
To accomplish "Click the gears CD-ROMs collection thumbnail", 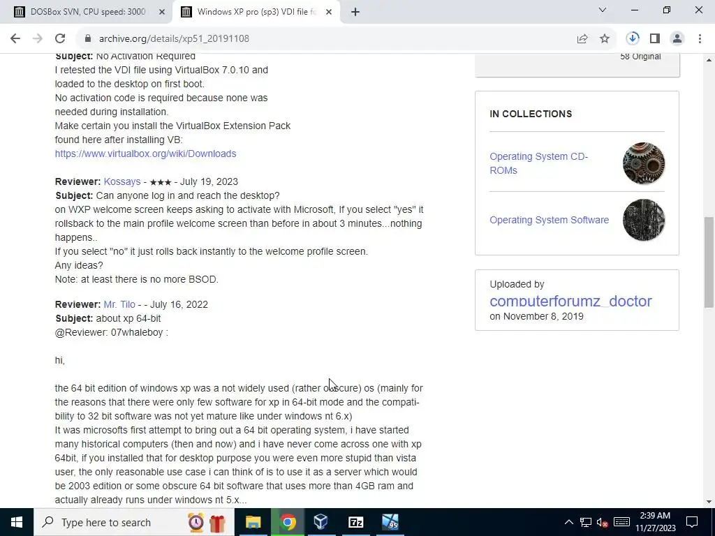I will pyautogui.click(x=643, y=163).
